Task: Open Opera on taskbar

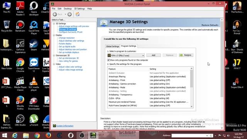Action: coord(71,136)
